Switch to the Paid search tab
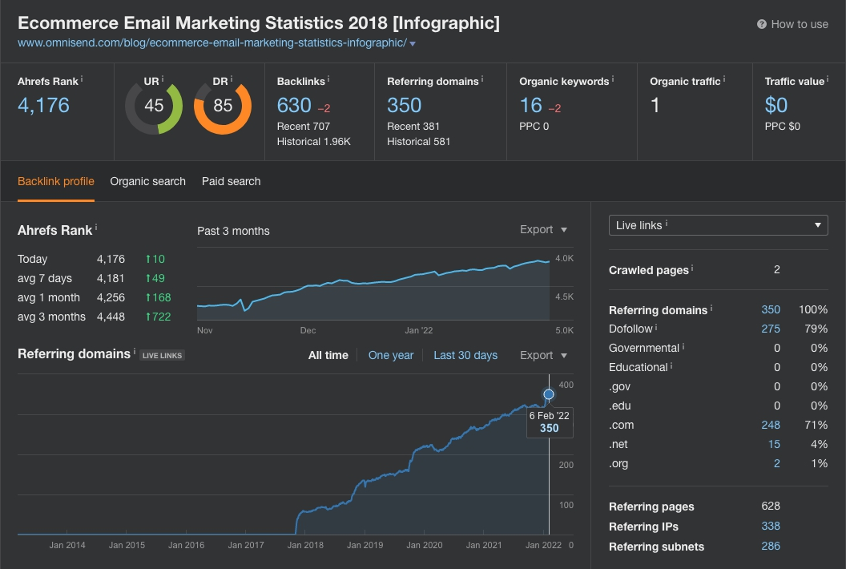Screen dimensions: 846x569 tap(231, 182)
